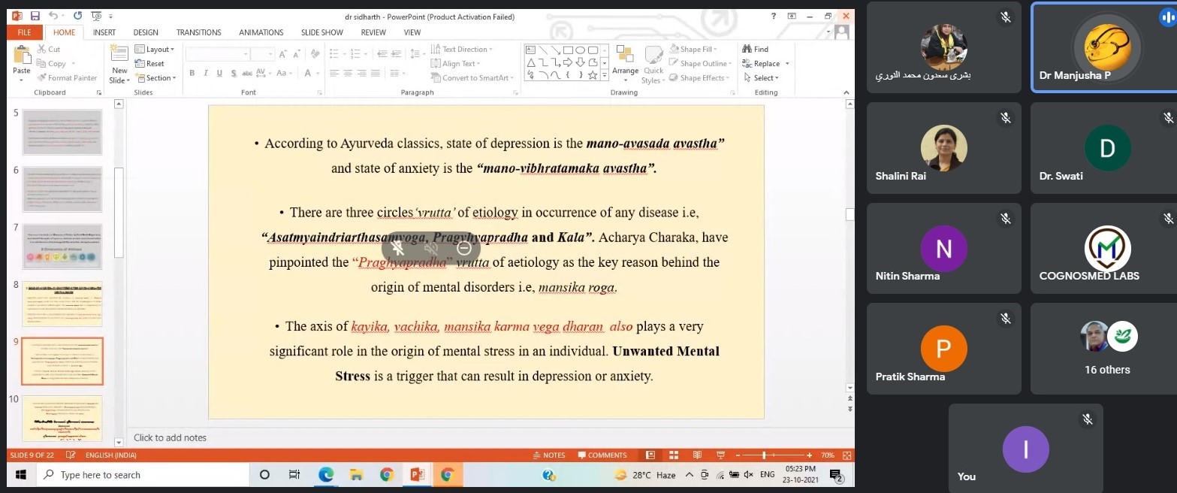Viewport: 1177px width, 493px height.
Task: Increase font size with the large A icon
Action: [x=283, y=54]
